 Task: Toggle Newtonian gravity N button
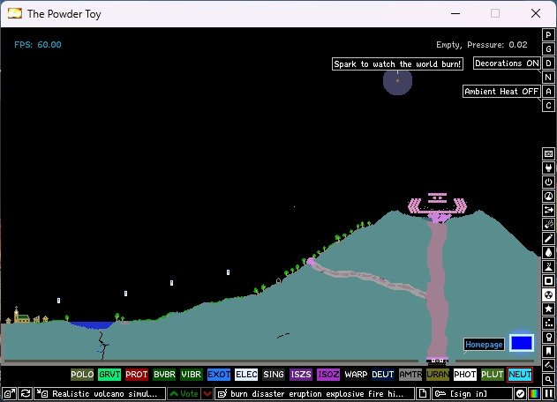click(548, 78)
